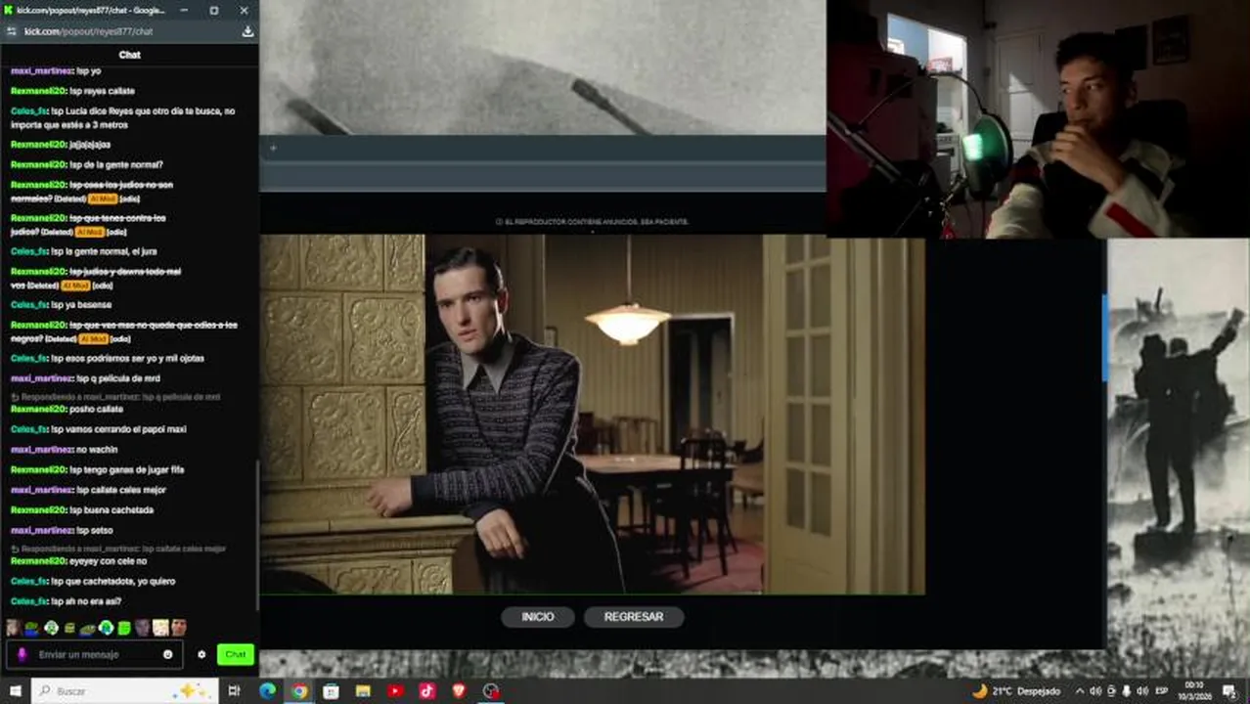Open the 21°C Despejado weather widget

1016,691
